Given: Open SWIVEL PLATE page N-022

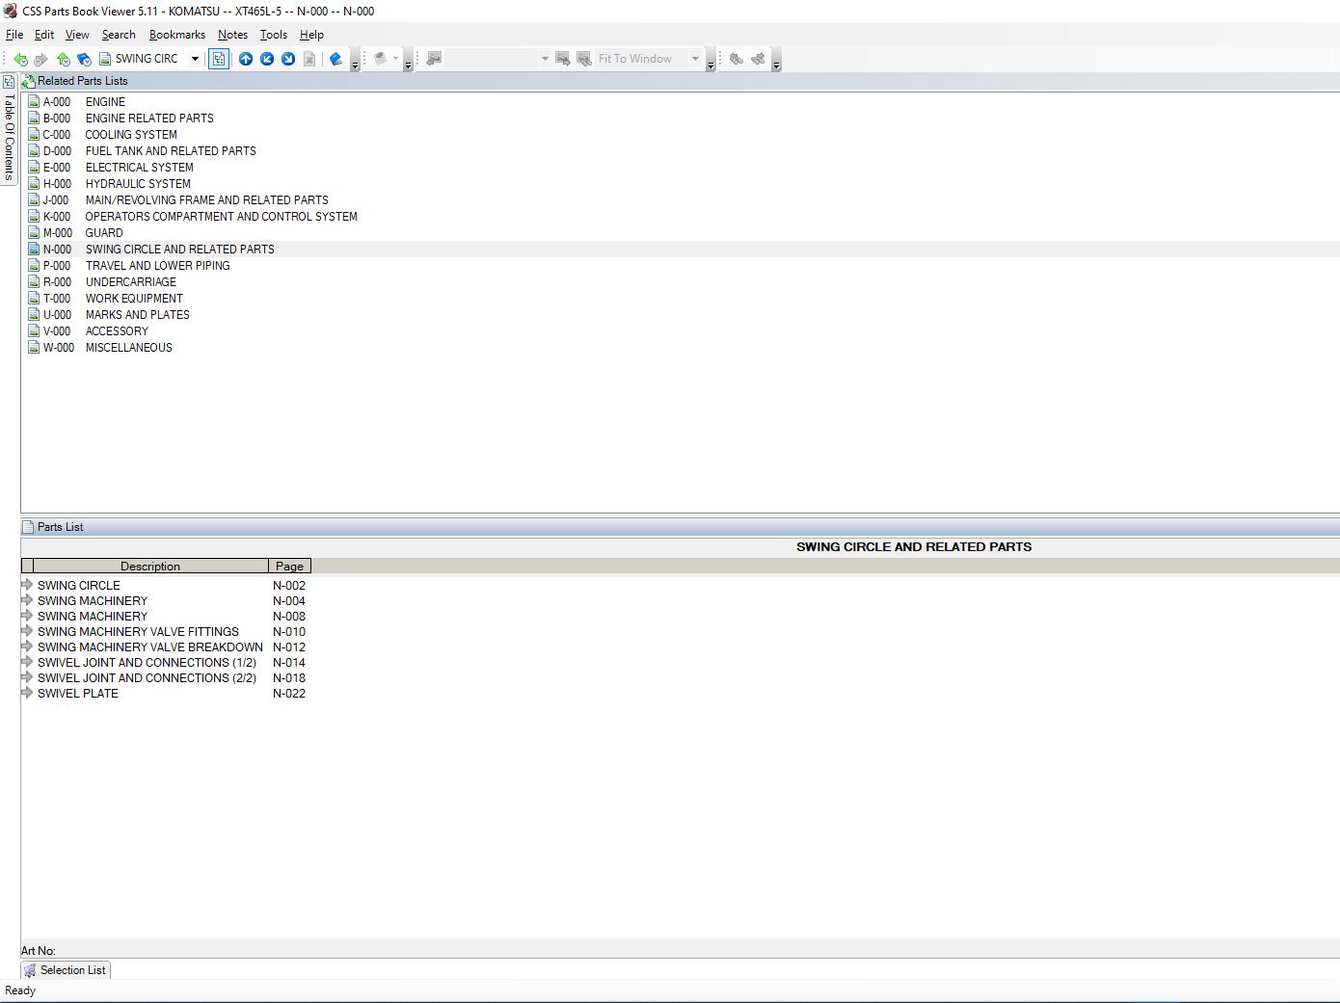Looking at the screenshot, I should tap(165, 694).
